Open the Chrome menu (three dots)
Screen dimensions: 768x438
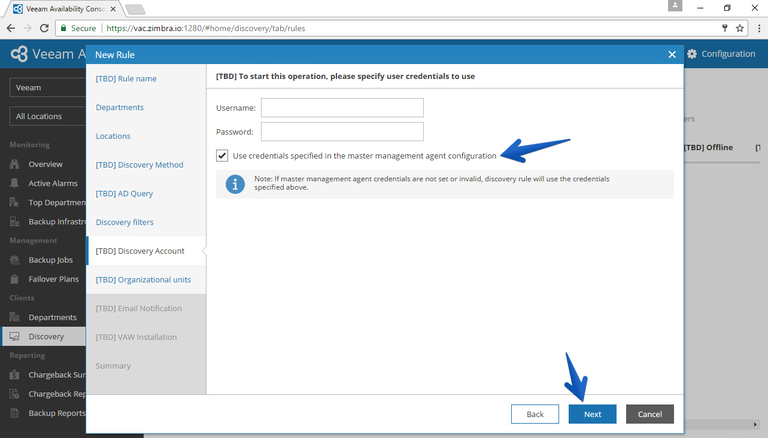[x=758, y=28]
